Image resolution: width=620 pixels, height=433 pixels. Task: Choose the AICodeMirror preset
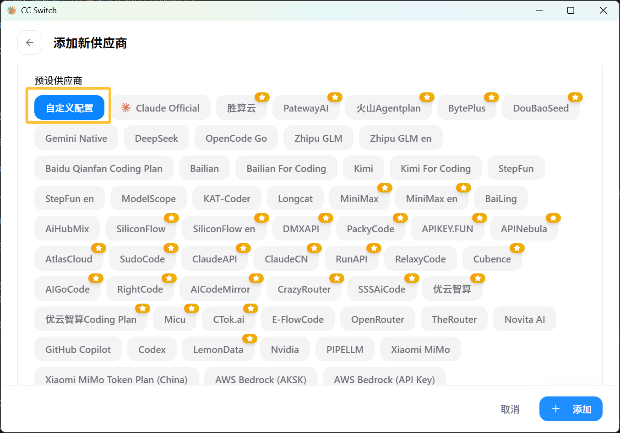click(x=220, y=289)
